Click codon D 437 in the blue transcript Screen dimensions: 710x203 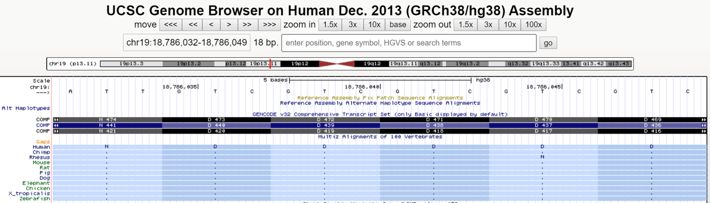tap(543, 125)
